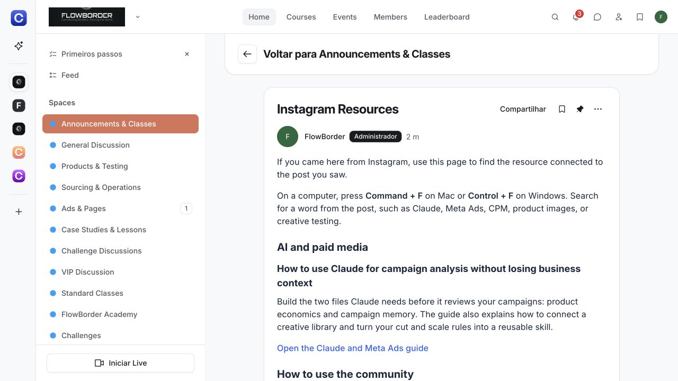Click the blue Circle C logo icon
Image resolution: width=678 pixels, height=381 pixels.
[x=19, y=18]
